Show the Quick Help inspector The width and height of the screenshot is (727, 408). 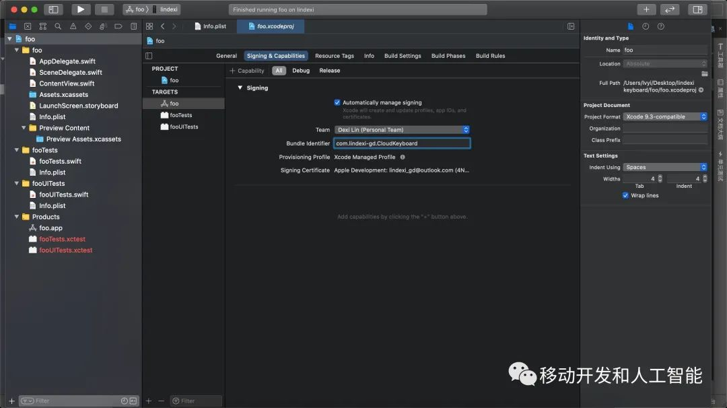click(x=661, y=26)
